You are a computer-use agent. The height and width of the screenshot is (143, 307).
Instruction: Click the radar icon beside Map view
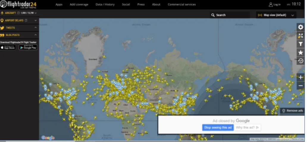260,15
